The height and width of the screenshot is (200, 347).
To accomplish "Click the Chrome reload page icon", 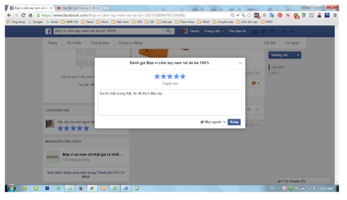I will pyautogui.click(x=23, y=15).
